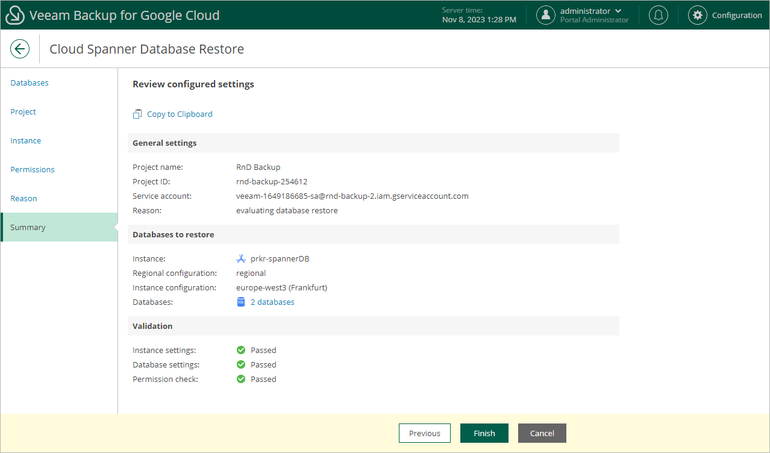Viewport: 770px width, 453px height.
Task: Click the back arrow icon
Action: coord(20,49)
